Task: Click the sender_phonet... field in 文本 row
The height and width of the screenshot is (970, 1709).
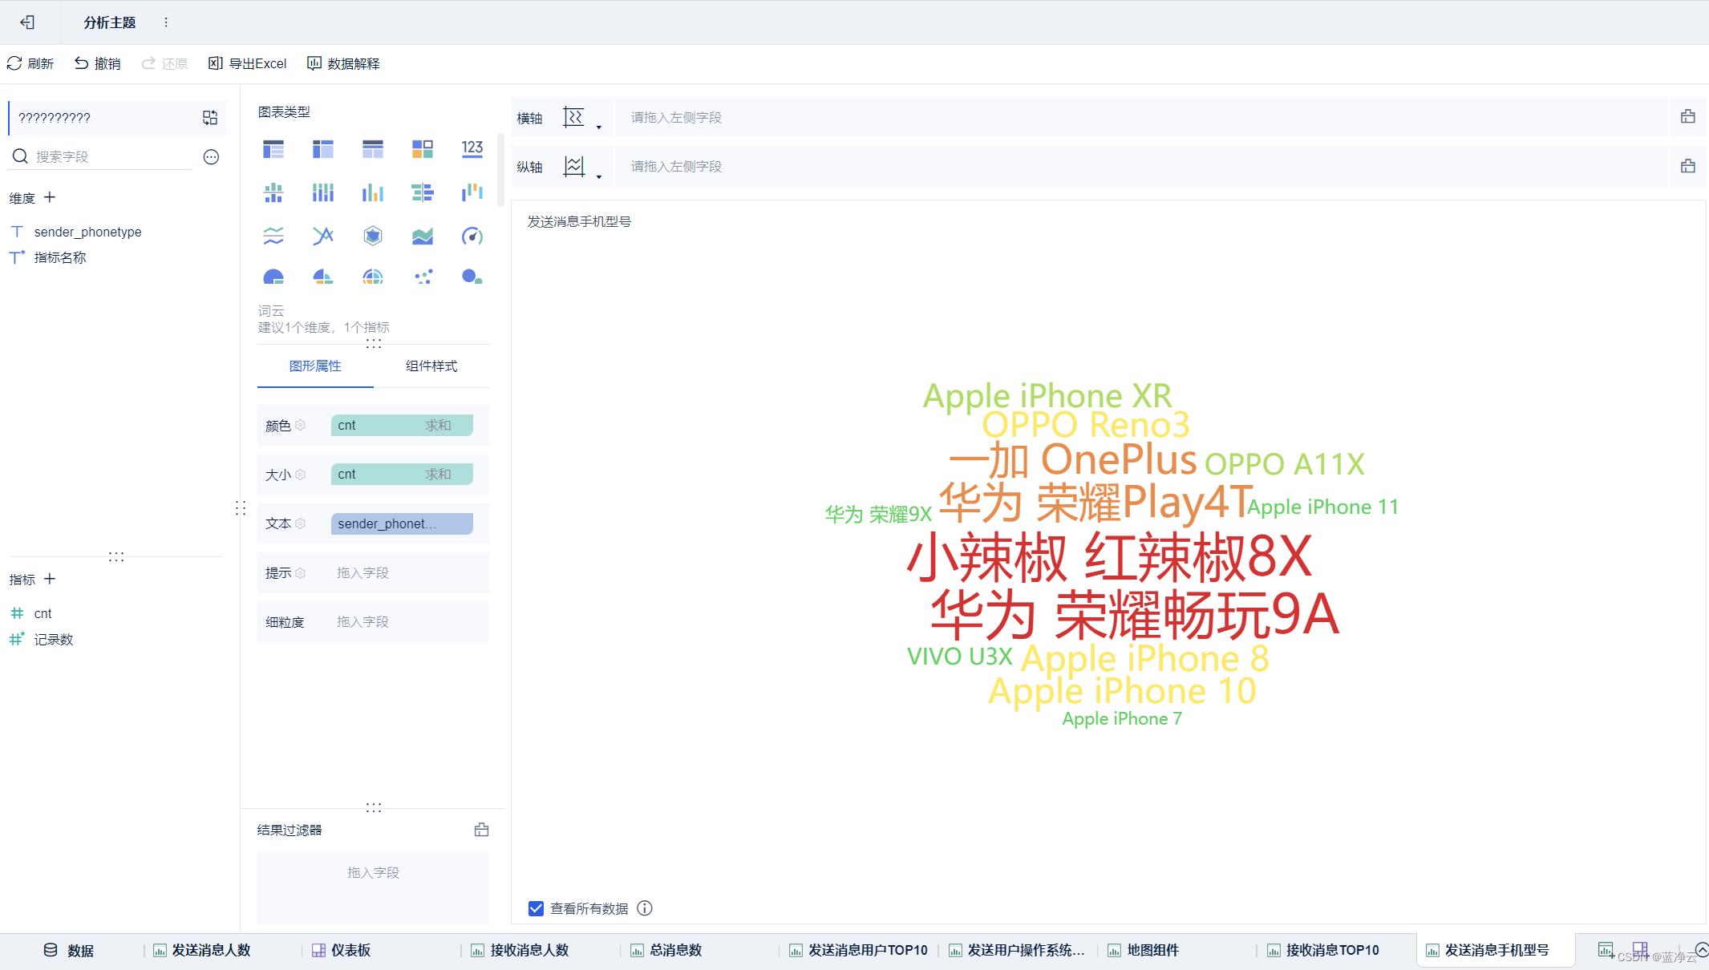Action: click(x=402, y=523)
